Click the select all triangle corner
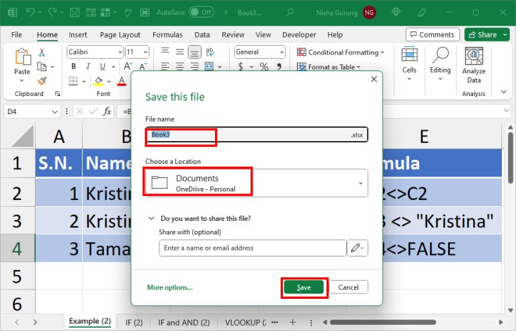Viewport: 516px width, 331px height. (23, 136)
